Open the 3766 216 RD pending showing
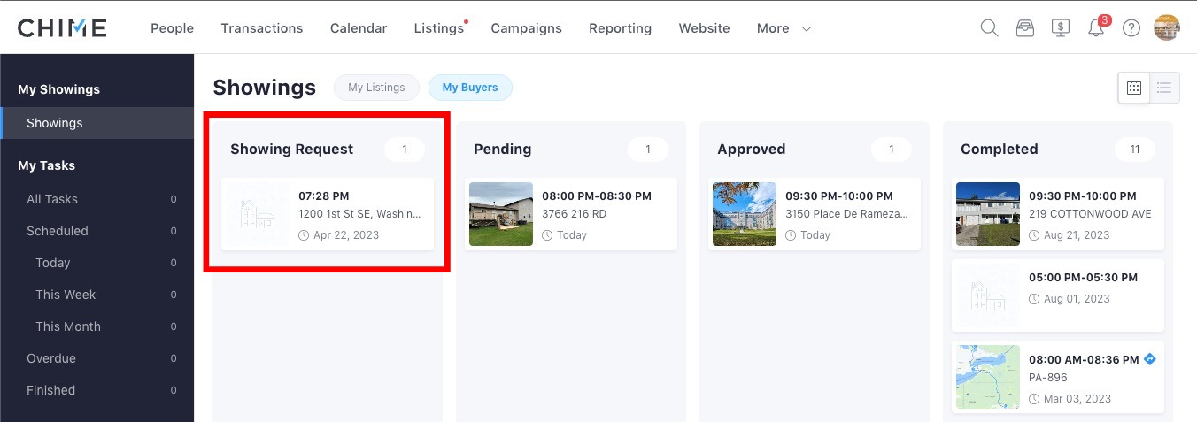This screenshot has height=422, width=1197. (571, 214)
